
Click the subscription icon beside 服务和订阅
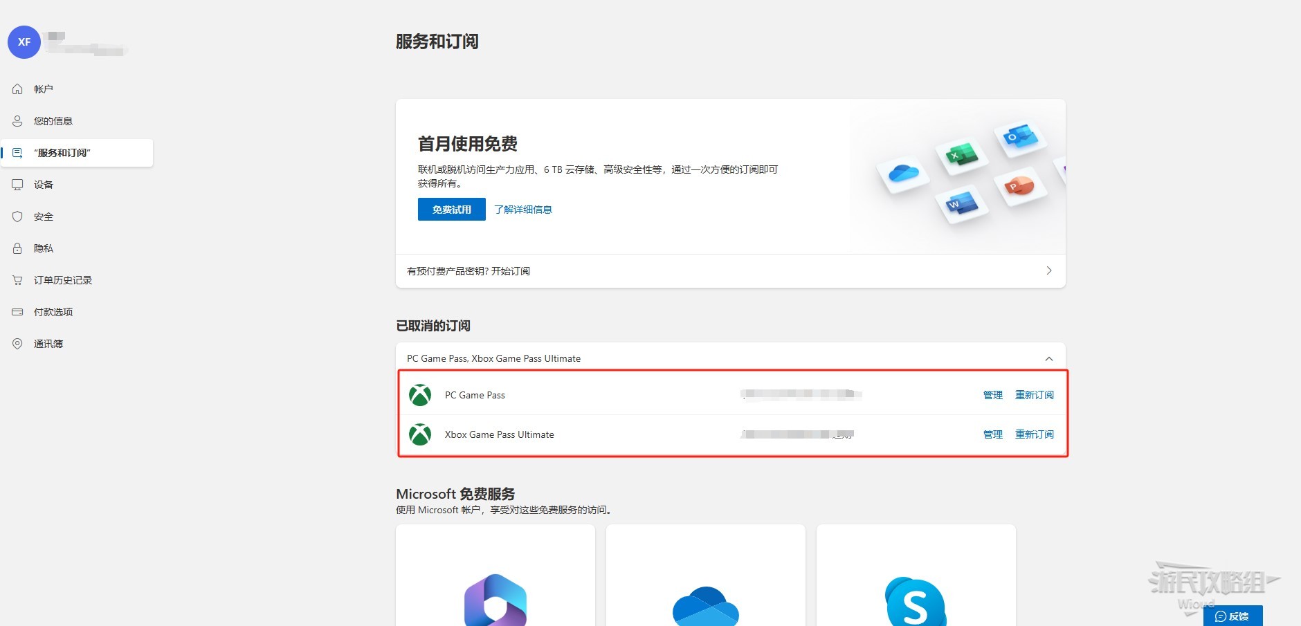pos(17,153)
